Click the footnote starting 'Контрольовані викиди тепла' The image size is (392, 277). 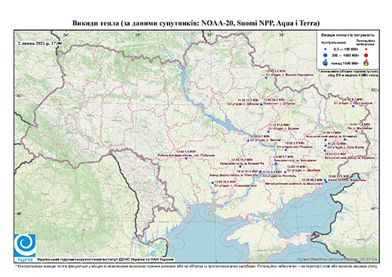click(196, 266)
